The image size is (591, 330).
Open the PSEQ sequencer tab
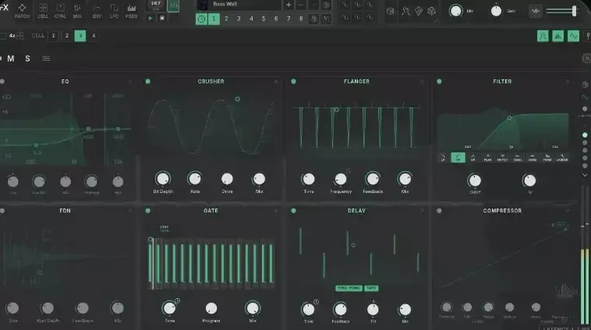[131, 11]
